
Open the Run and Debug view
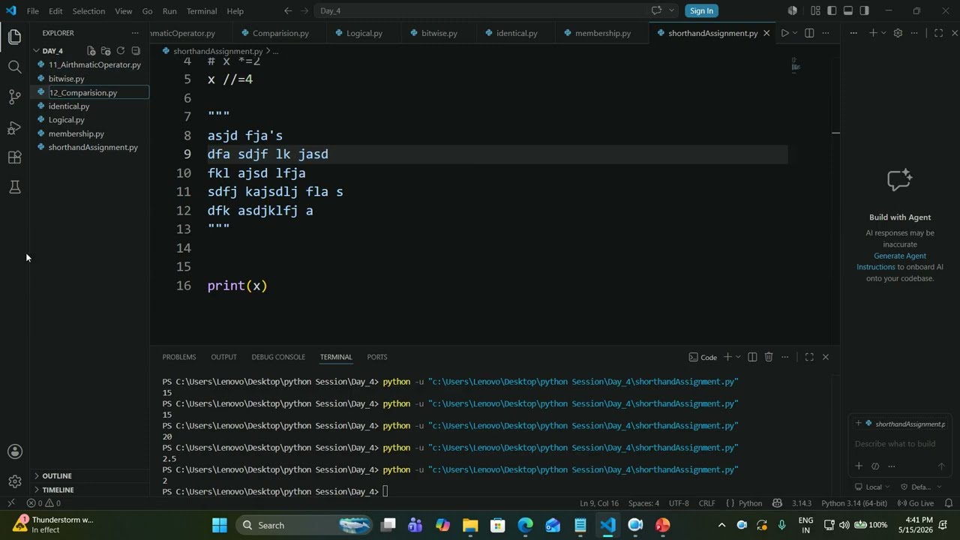[x=14, y=127]
